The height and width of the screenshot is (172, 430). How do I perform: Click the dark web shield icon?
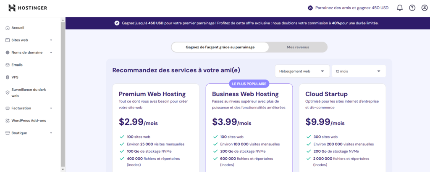(8, 93)
